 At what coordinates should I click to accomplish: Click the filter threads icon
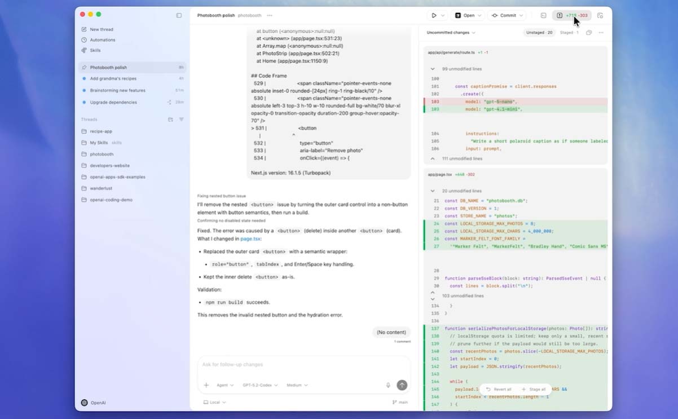tap(182, 120)
